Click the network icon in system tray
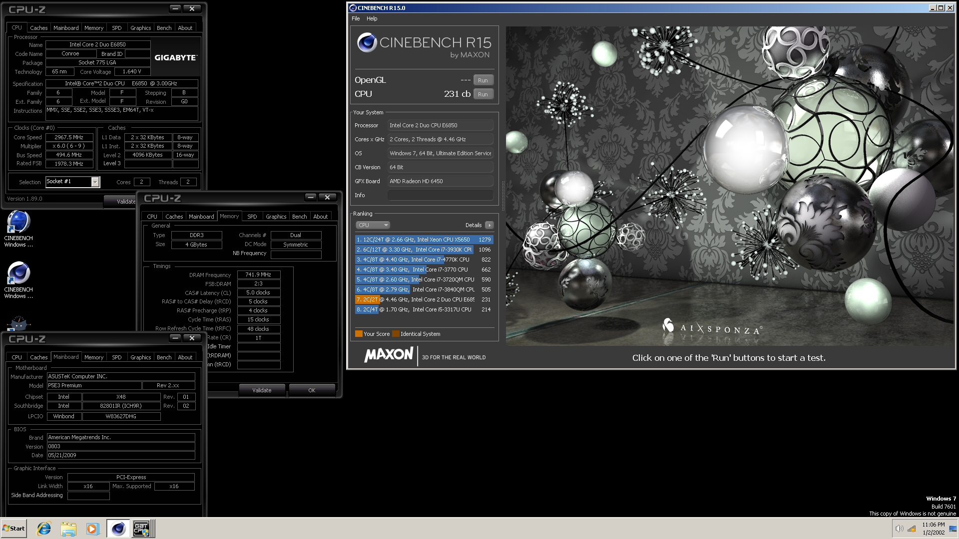Image resolution: width=959 pixels, height=539 pixels. (912, 529)
